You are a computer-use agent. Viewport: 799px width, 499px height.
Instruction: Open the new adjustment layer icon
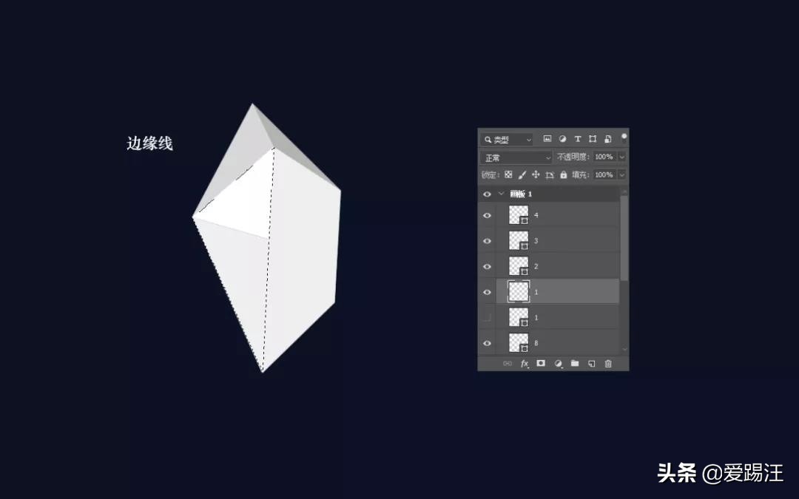pos(557,364)
